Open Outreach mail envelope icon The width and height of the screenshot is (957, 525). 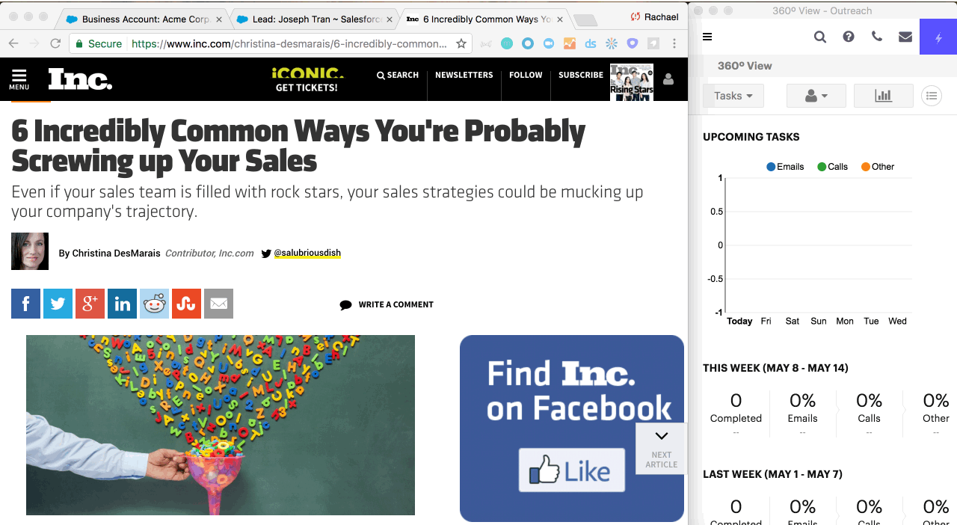905,37
